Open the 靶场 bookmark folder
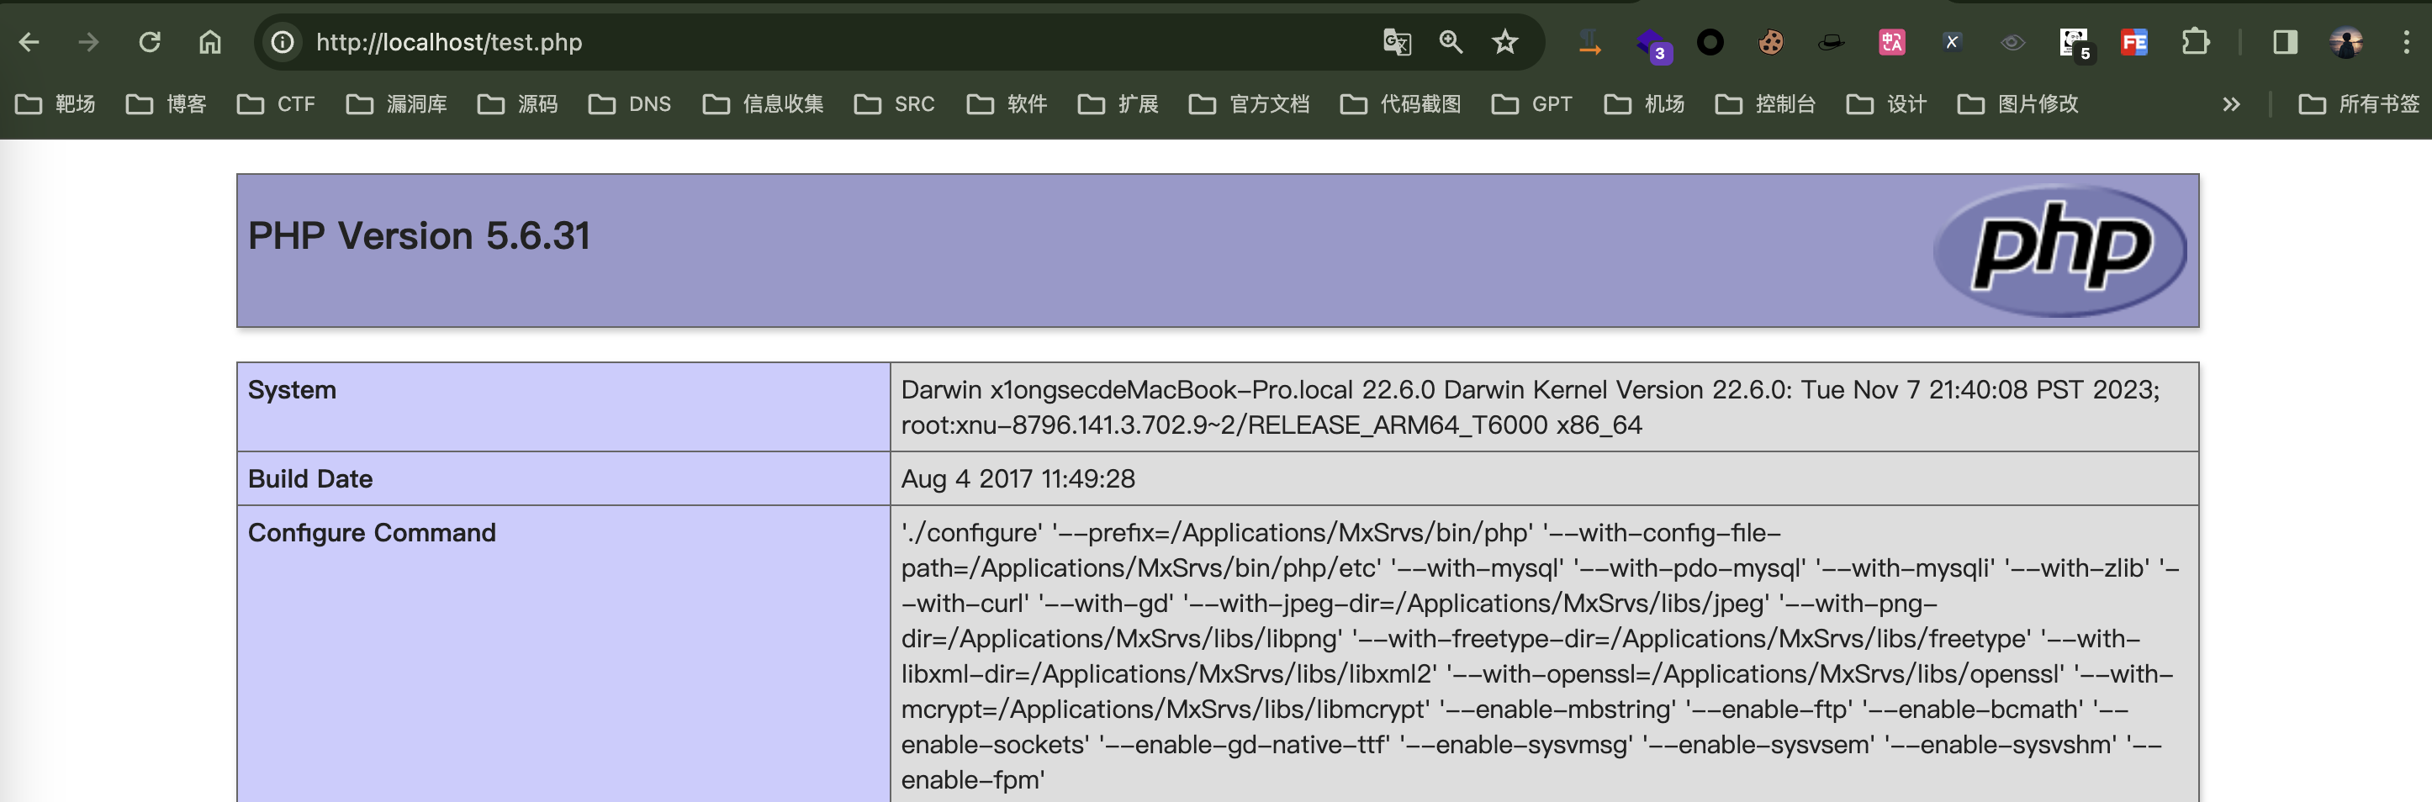The width and height of the screenshot is (2432, 802). pyautogui.click(x=56, y=103)
